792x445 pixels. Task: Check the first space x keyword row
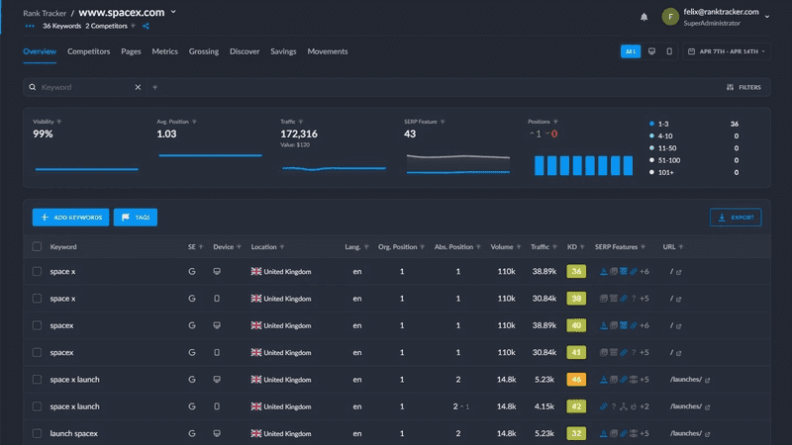[x=37, y=271]
